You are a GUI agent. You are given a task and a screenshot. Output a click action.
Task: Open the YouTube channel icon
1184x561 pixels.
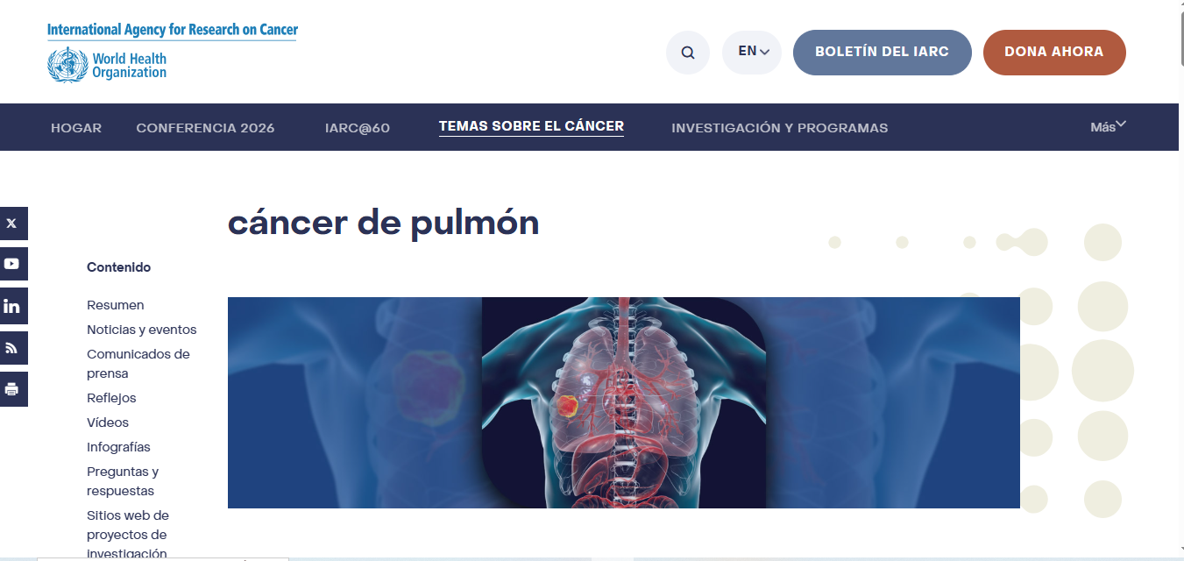pos(12,264)
